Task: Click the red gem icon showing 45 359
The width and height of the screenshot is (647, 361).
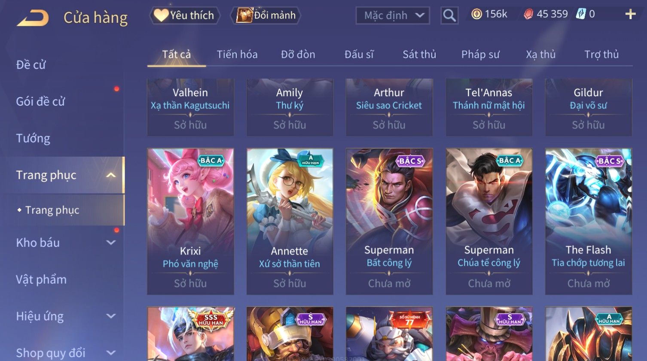Action: [x=528, y=15]
